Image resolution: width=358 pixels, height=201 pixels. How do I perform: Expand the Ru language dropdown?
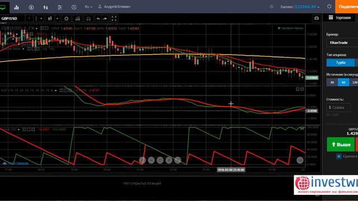tap(88, 7)
